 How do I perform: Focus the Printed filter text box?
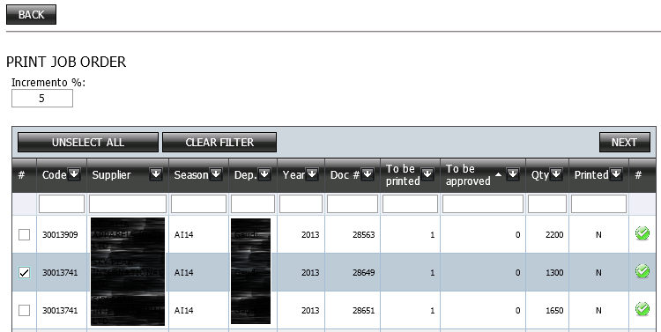[x=598, y=204]
